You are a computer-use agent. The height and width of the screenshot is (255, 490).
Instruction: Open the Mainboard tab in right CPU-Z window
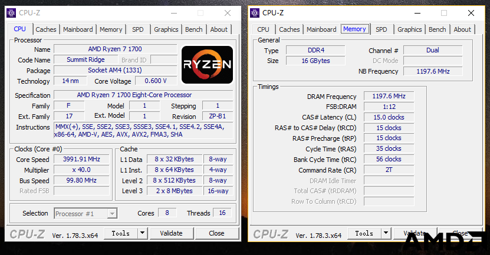point(321,29)
